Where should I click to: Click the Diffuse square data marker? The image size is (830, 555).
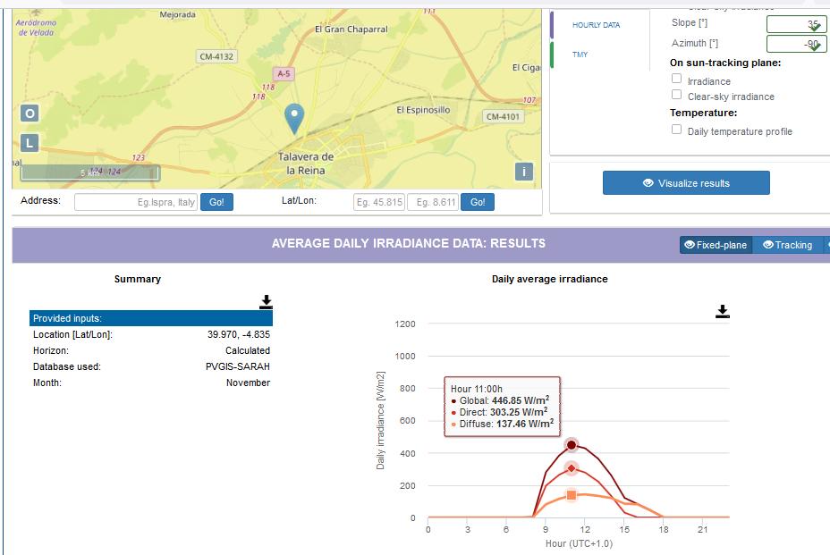pos(572,495)
